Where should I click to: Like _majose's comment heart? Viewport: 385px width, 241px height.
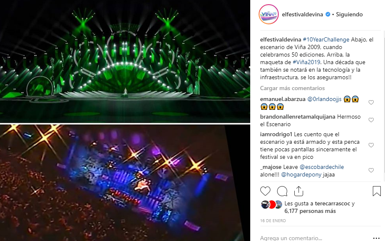pyautogui.click(x=371, y=170)
